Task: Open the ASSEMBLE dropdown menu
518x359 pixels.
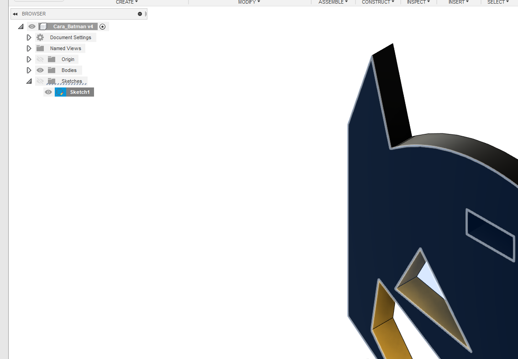Action: point(333,2)
